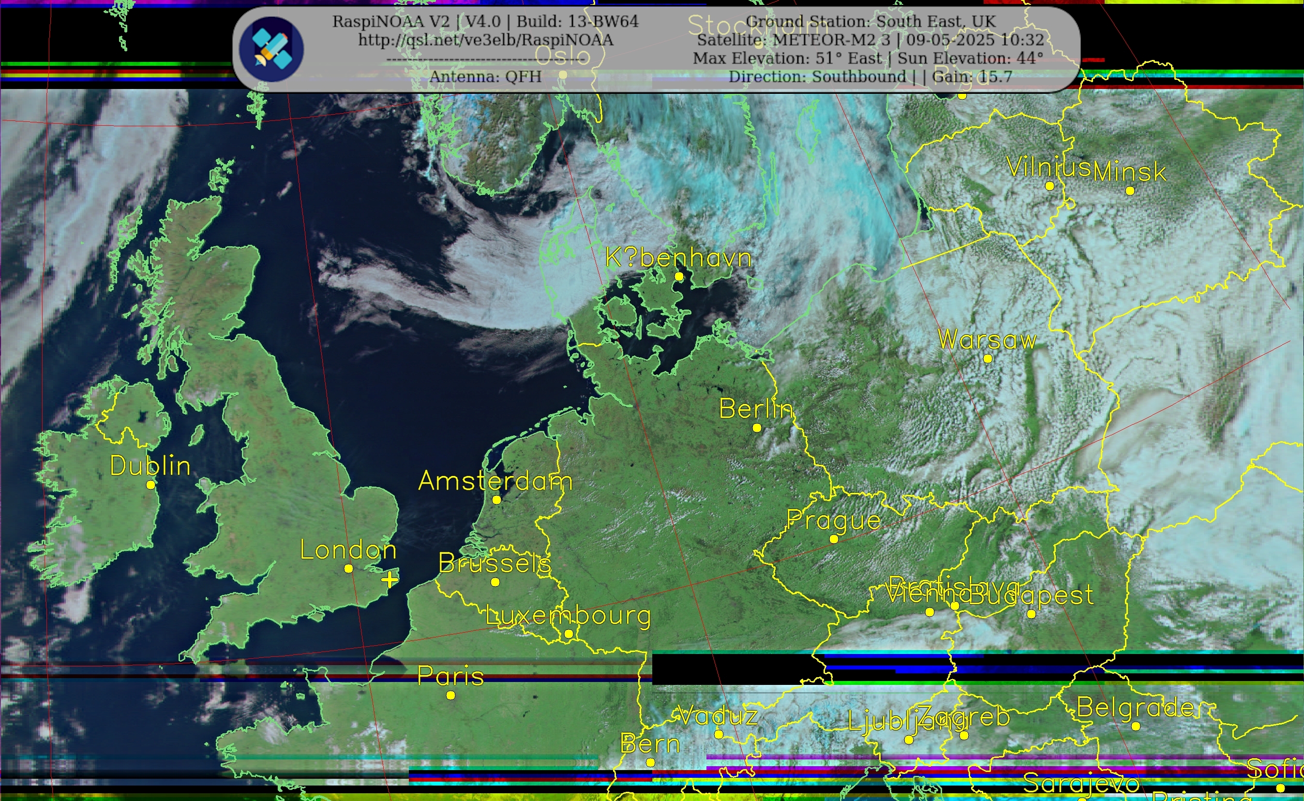Viewport: 1304px width, 801px height.
Task: Click the Ljubljana city dot marker
Action: coord(909,741)
